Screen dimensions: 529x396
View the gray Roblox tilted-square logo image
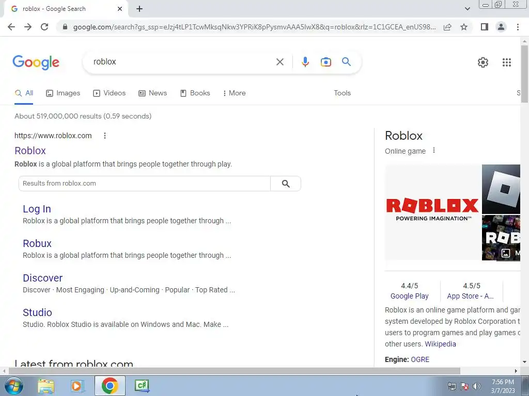point(501,189)
